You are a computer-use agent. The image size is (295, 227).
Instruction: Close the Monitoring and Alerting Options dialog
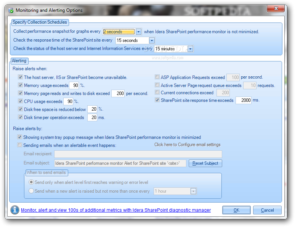coord(276,8)
